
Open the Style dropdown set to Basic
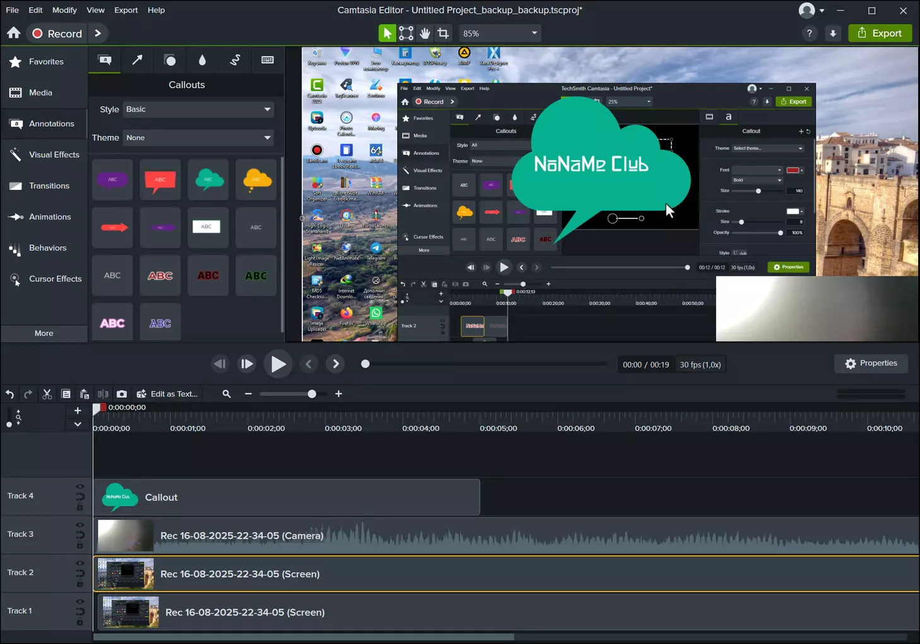[x=199, y=109]
